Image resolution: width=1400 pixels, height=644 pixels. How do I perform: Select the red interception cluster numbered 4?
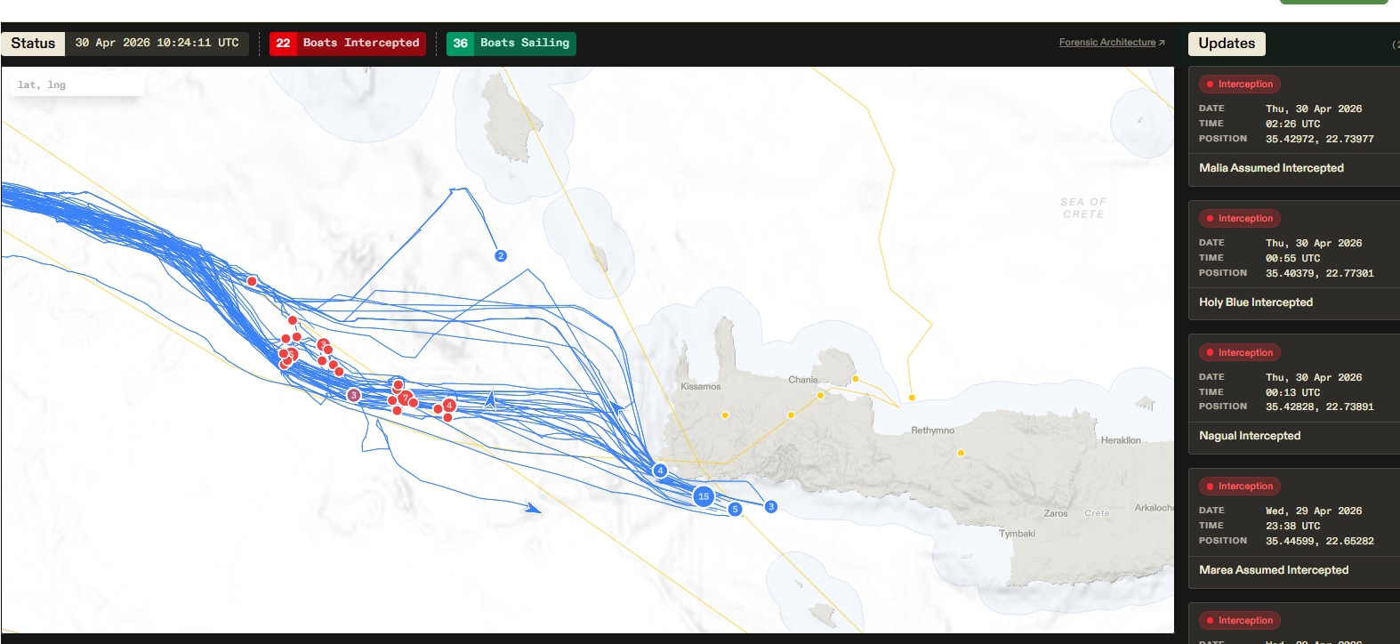coord(449,406)
